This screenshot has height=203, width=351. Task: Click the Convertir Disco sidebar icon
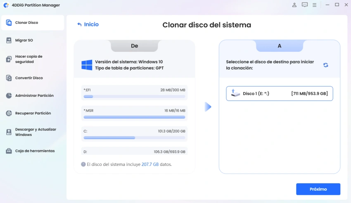tap(9, 78)
